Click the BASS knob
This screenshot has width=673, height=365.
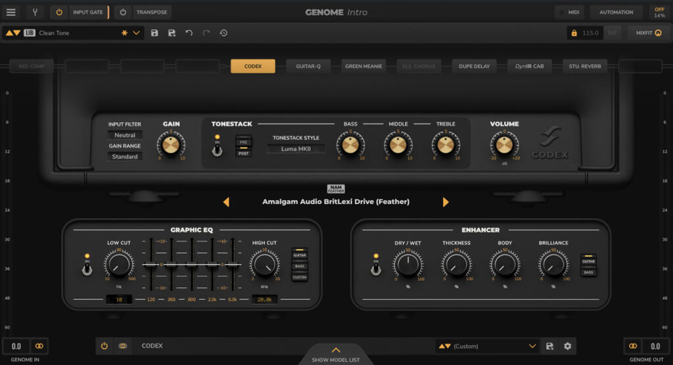click(x=350, y=145)
